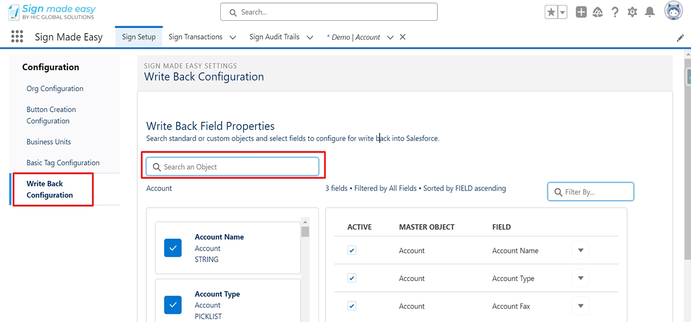Click the ACTIVE column header

(x=359, y=227)
